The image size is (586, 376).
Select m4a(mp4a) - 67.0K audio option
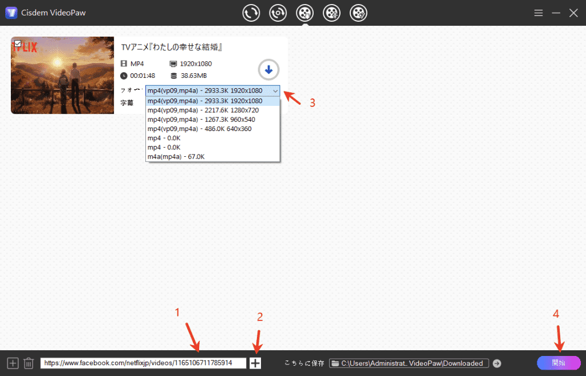[x=213, y=157]
